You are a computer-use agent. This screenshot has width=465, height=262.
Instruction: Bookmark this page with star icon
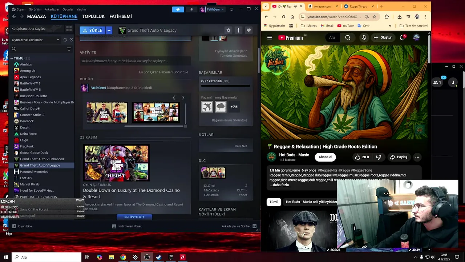pos(375,17)
